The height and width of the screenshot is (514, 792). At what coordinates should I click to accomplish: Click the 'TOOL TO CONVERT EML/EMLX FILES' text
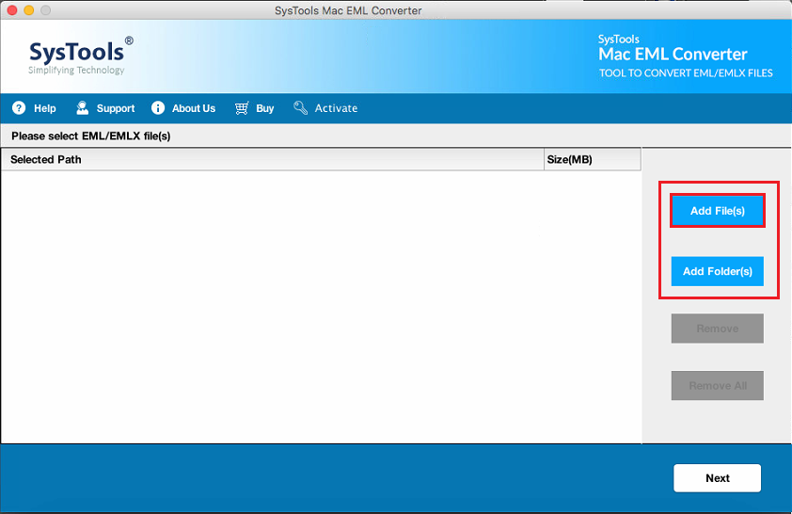686,72
